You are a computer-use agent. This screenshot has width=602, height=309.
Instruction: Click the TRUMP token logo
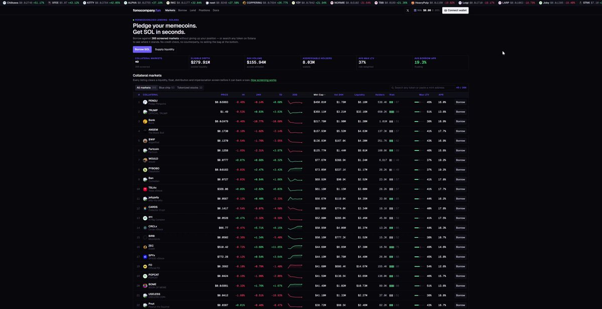tap(145, 112)
